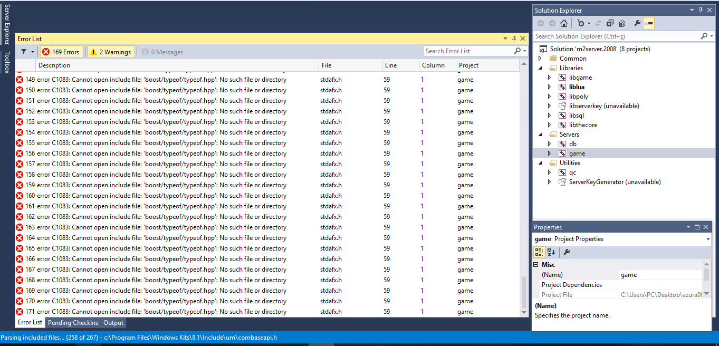Viewport: 719px width, 346px height.
Task: Toggle the 2 Warnings filter button
Action: pyautogui.click(x=110, y=52)
